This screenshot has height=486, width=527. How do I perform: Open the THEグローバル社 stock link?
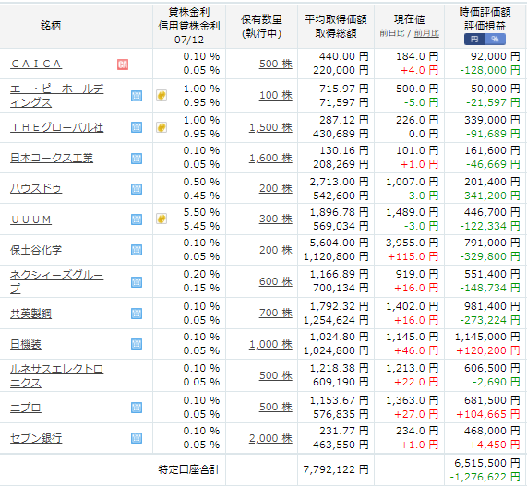(x=57, y=127)
